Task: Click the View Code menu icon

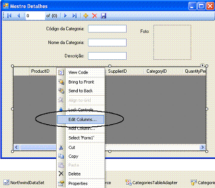Action: (61, 72)
